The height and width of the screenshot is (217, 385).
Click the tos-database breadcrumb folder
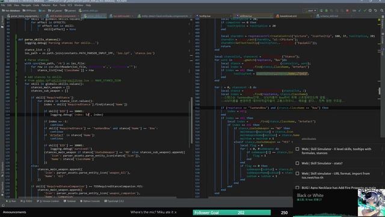coord(11,11)
